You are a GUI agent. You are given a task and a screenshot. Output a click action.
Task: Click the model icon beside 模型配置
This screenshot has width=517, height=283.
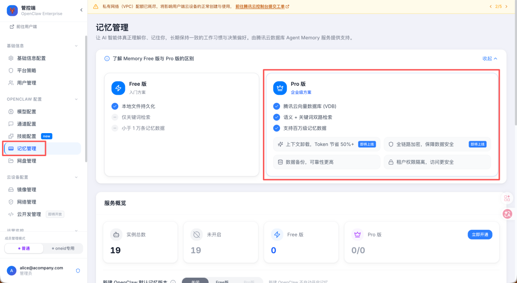(x=11, y=112)
